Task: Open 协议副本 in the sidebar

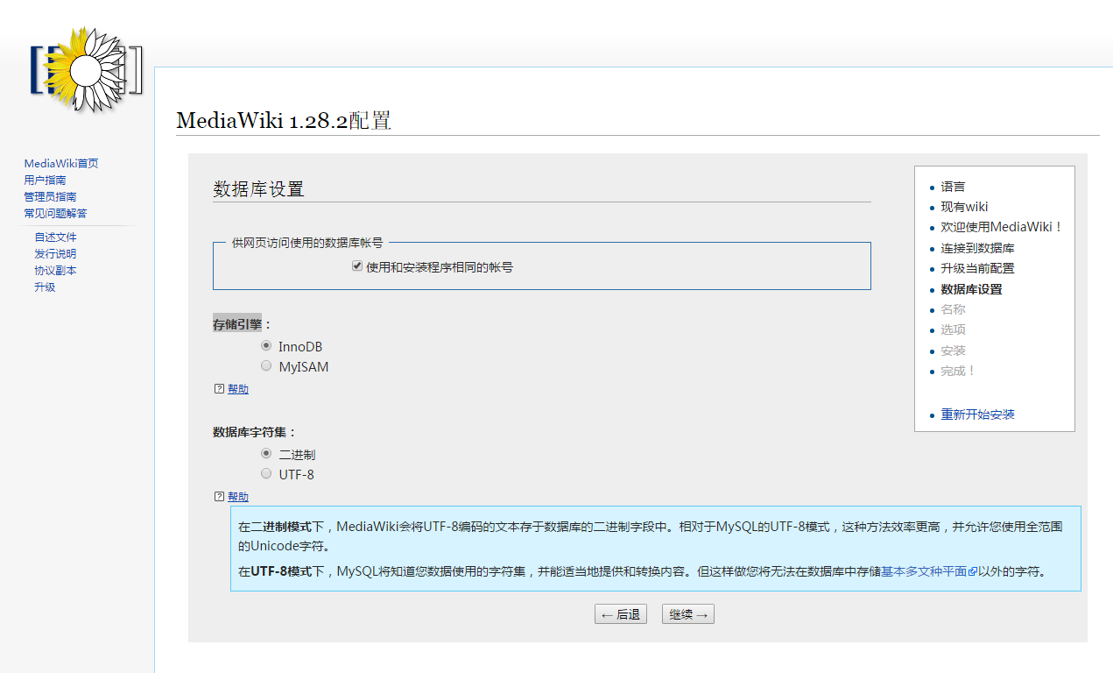Action: coord(55,270)
